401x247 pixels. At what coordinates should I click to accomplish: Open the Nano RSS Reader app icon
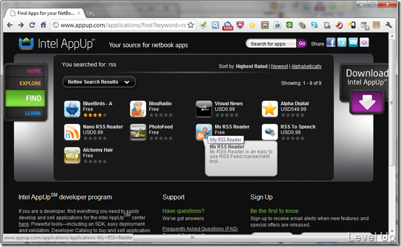click(x=72, y=132)
